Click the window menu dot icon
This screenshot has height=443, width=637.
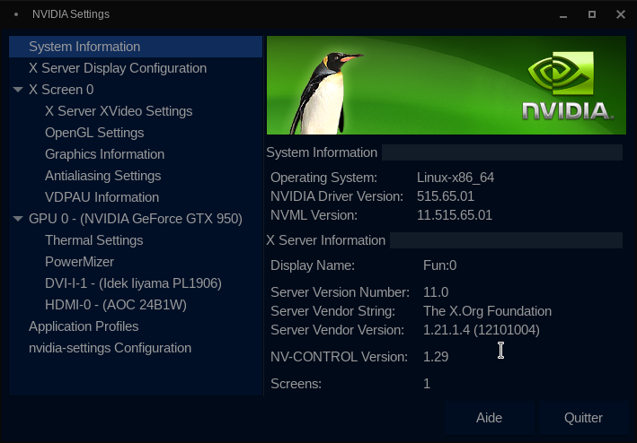pyautogui.click(x=16, y=14)
